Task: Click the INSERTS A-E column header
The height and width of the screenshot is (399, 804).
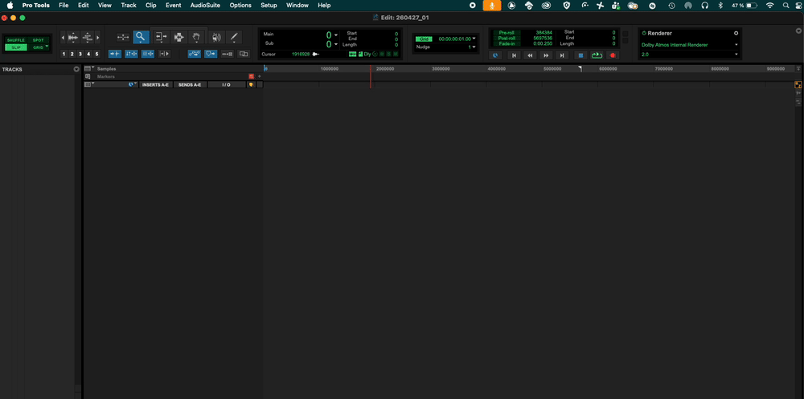Action: (155, 84)
